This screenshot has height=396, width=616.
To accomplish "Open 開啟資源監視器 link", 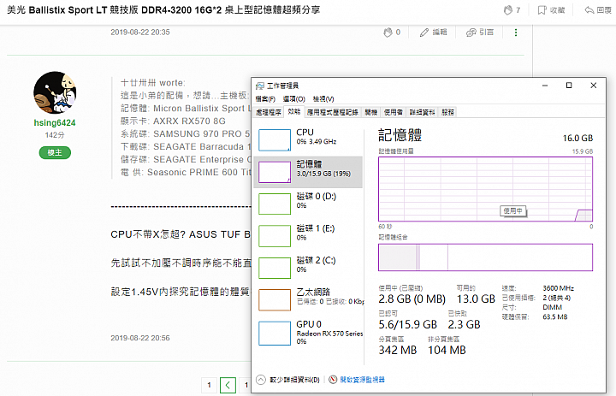I will click(x=362, y=380).
